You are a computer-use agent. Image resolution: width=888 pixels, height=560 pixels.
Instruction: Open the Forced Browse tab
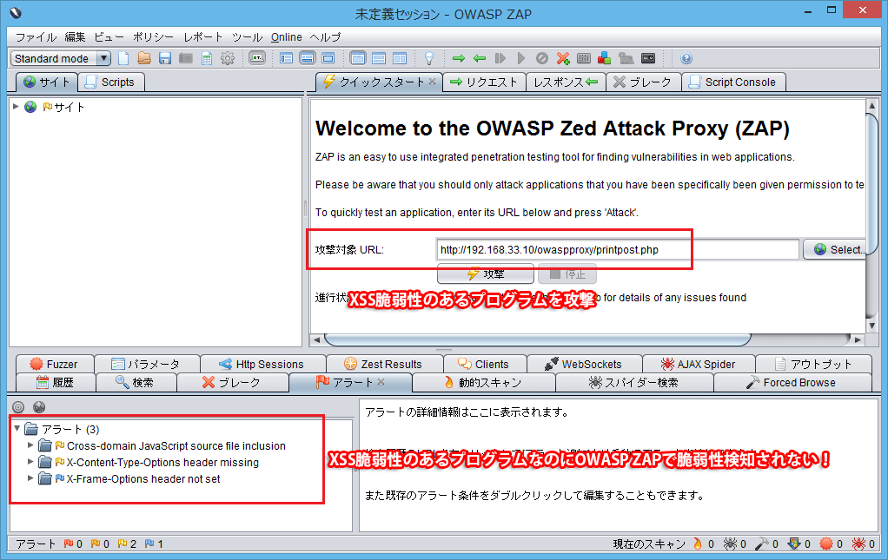tap(792, 382)
